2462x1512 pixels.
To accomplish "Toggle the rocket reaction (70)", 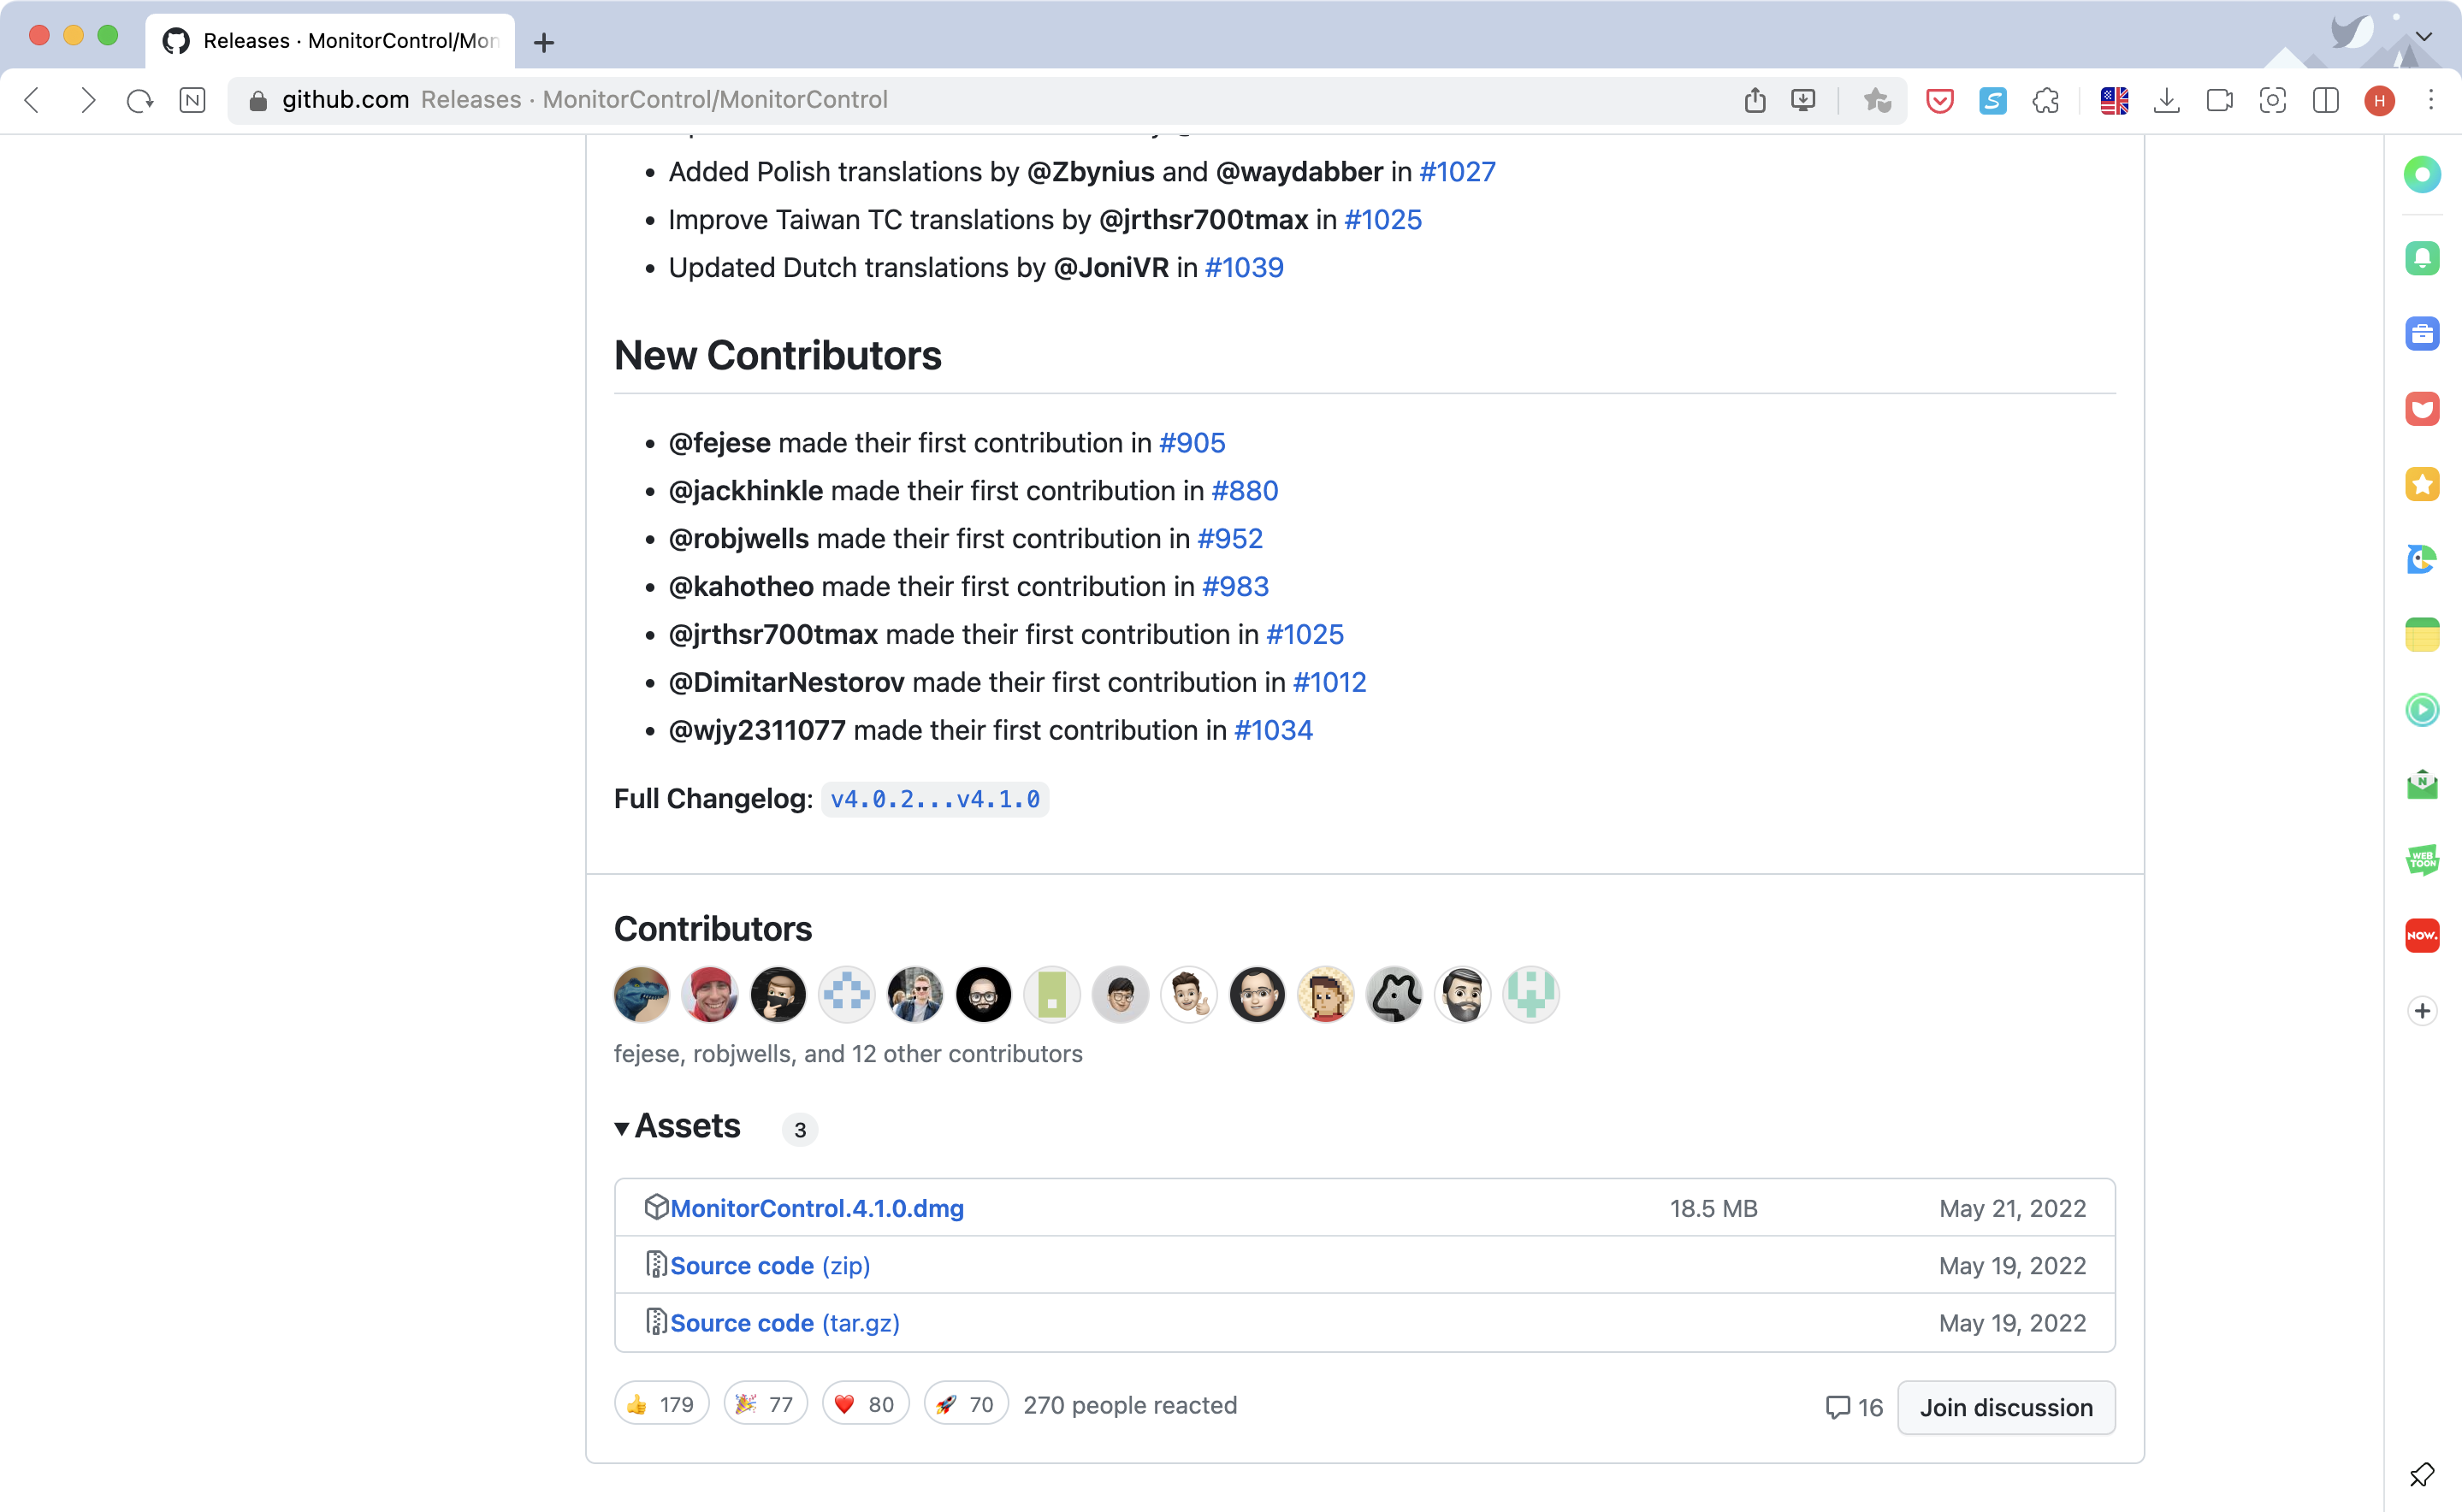I will pos(965,1404).
